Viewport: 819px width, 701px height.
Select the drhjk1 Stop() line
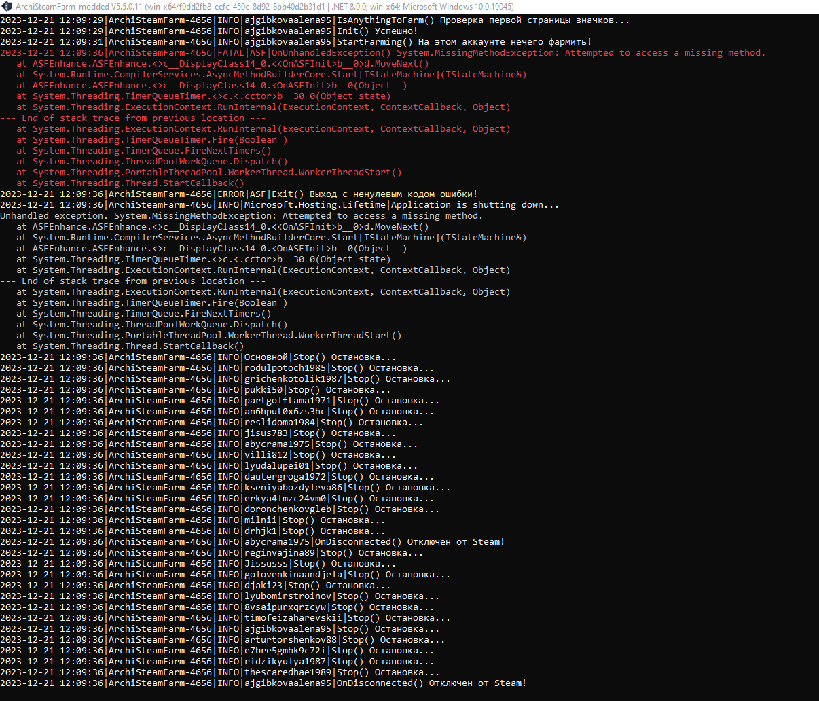[193, 531]
